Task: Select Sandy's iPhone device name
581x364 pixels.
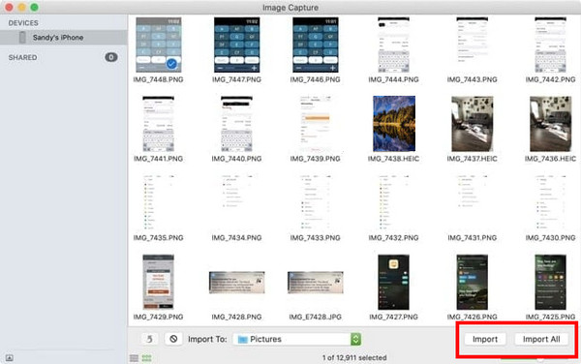Action: coord(58,38)
